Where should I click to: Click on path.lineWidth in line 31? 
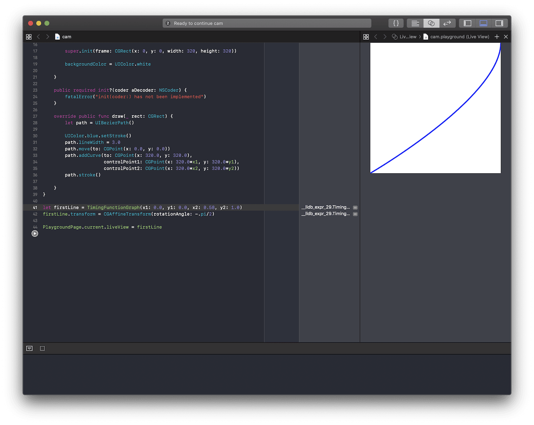pyautogui.click(x=84, y=142)
